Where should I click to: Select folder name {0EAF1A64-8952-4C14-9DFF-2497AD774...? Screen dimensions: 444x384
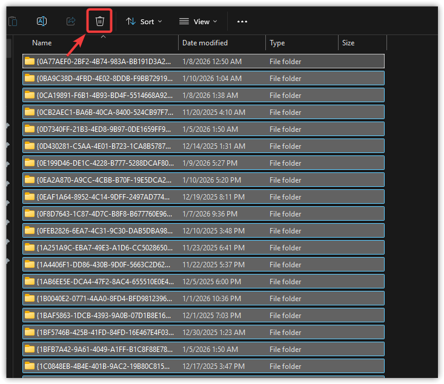coord(103,197)
